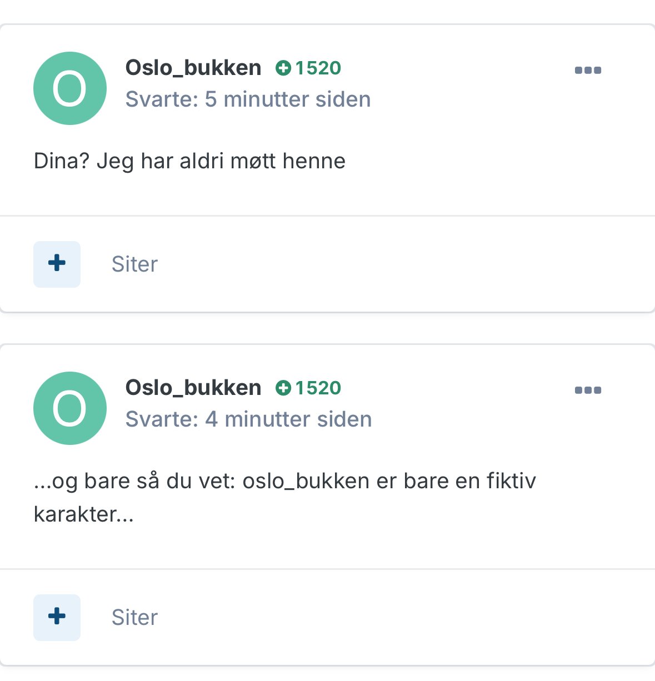
Task: Click the post text starting "...og bare så du vet"
Action: [284, 481]
